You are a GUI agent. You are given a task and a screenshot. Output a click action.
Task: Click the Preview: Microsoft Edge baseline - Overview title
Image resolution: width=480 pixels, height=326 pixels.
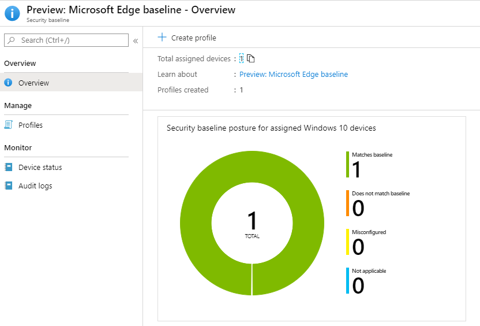point(131,10)
